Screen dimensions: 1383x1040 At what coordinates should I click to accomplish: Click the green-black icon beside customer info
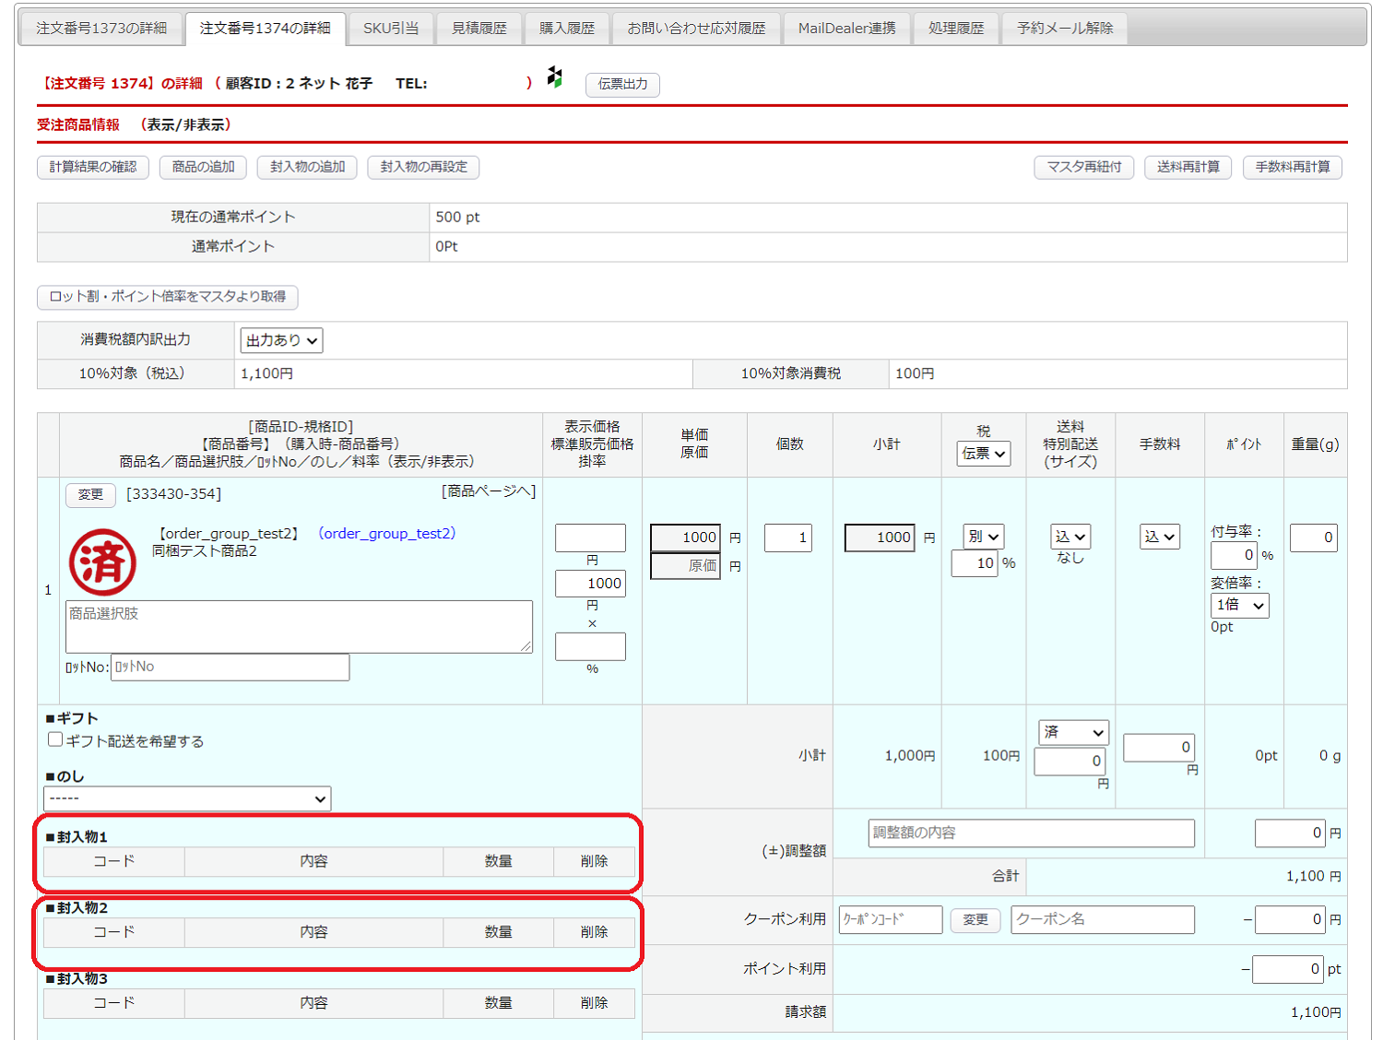pyautogui.click(x=554, y=77)
